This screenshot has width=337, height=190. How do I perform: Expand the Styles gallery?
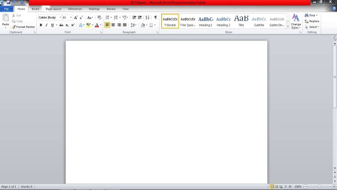tap(288, 26)
